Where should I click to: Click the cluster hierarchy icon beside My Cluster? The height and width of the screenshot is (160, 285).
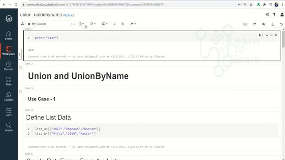click(x=23, y=24)
